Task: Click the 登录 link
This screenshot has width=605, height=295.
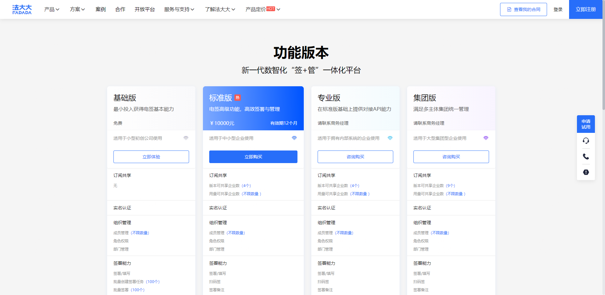Action: [558, 9]
